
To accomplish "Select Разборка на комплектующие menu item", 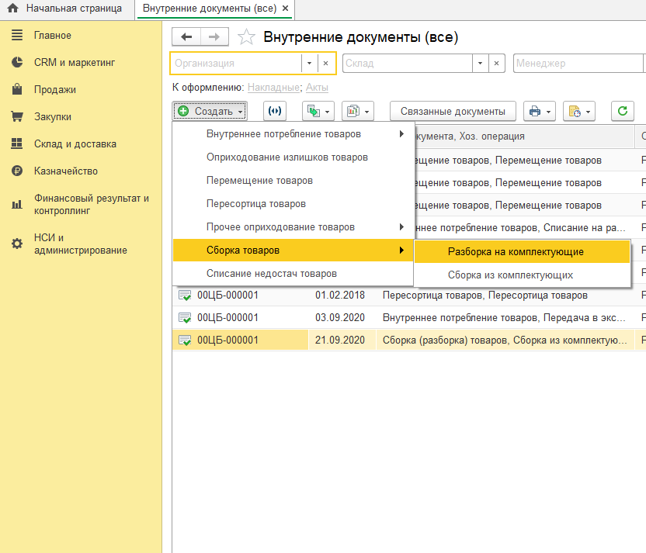I will click(516, 251).
